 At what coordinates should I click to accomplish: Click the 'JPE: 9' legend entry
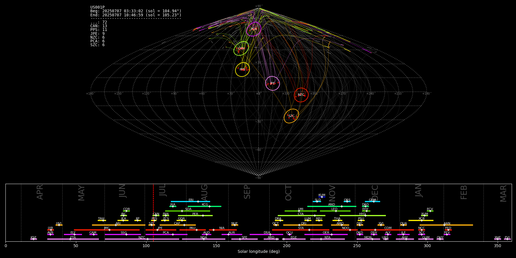click(97, 34)
